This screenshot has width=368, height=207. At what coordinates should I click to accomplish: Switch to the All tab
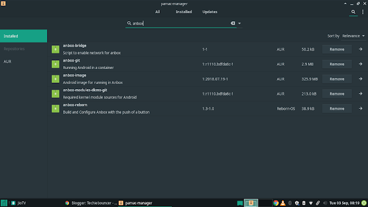click(158, 11)
